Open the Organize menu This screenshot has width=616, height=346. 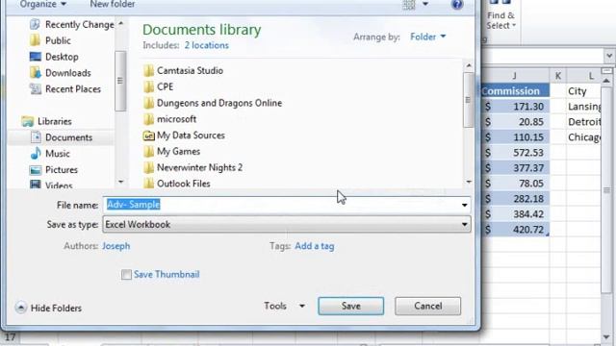pyautogui.click(x=42, y=4)
